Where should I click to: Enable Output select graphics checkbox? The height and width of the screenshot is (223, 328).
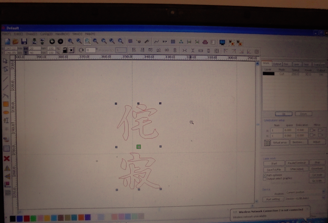(x=265, y=179)
